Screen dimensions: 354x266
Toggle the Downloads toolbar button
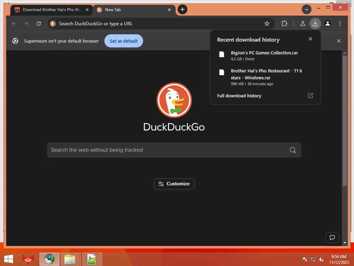click(315, 24)
